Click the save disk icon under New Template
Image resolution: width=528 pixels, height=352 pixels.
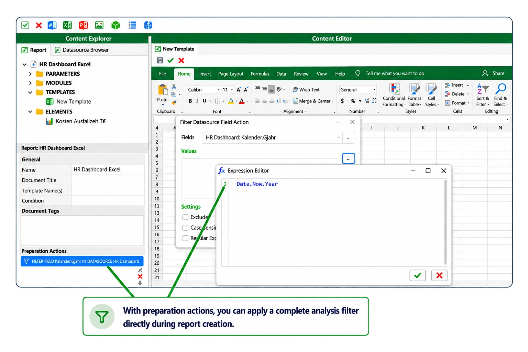[160, 60]
